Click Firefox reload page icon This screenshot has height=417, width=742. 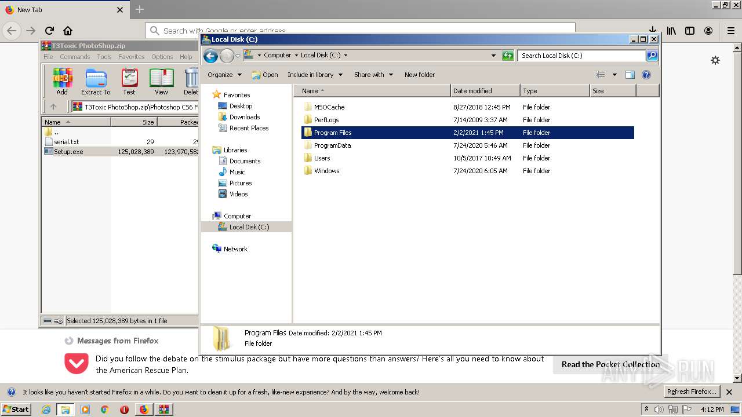click(49, 31)
